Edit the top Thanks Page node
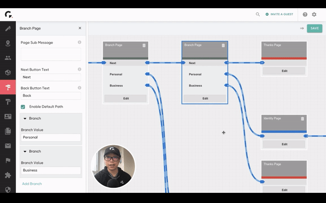 coord(284,71)
